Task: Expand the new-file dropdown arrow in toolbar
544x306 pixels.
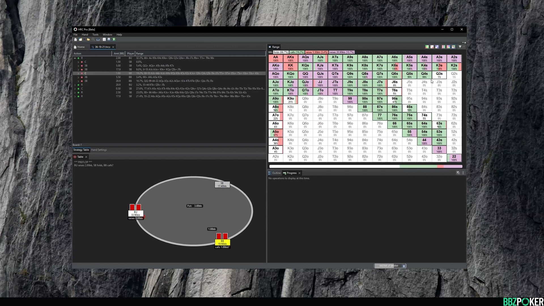Action: [84, 39]
